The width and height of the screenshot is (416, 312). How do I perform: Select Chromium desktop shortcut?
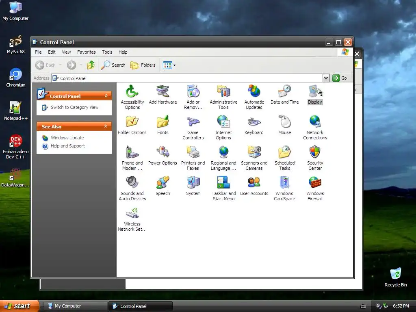click(16, 78)
